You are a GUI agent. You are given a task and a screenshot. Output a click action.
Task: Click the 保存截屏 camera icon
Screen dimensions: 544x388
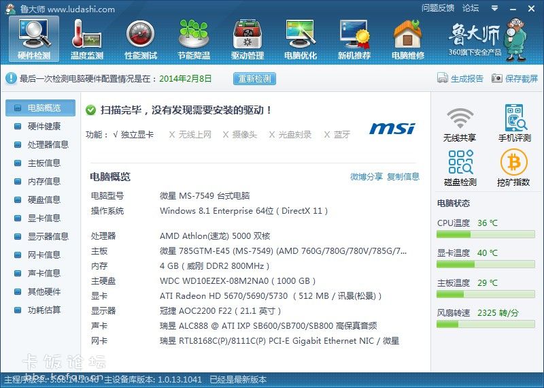tap(497, 78)
